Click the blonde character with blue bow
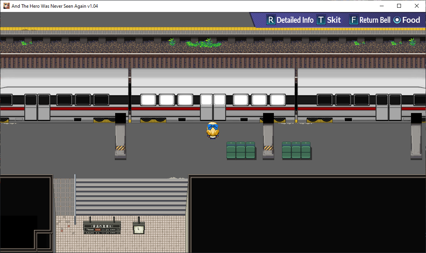 click(x=213, y=131)
